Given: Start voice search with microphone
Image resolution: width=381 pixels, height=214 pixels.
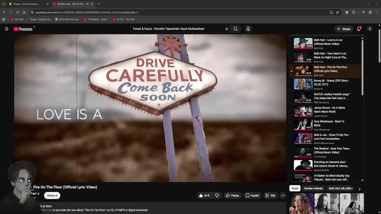Looking at the screenshot, I should pyautogui.click(x=248, y=29).
